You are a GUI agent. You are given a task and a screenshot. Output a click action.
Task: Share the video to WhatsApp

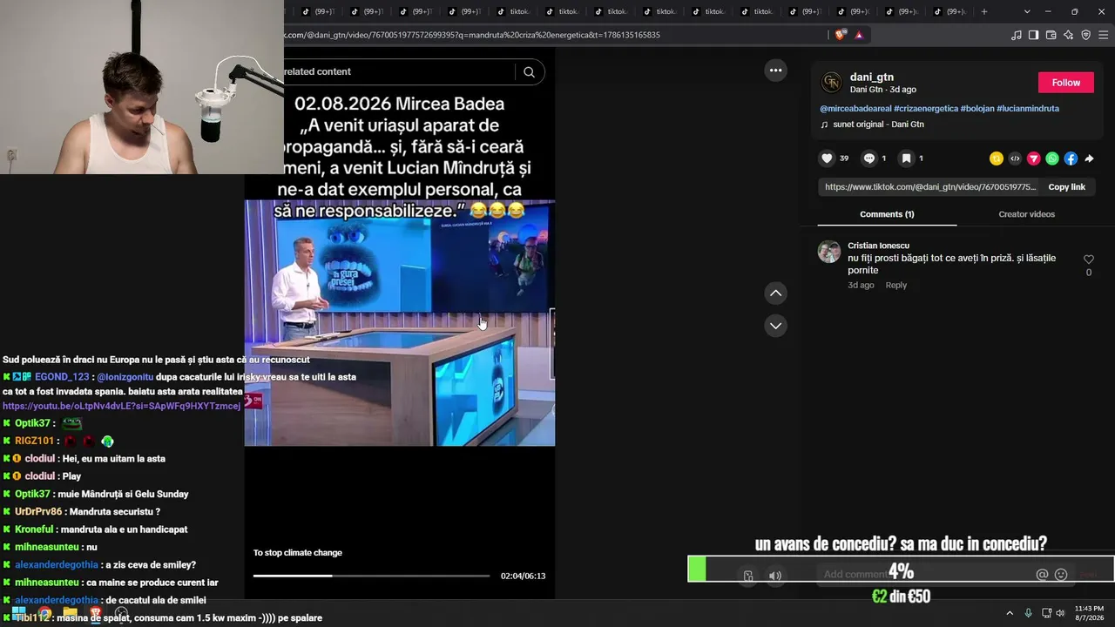click(1052, 158)
